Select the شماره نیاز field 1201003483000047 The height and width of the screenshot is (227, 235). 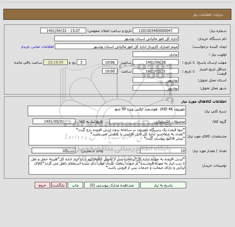pos(156,30)
